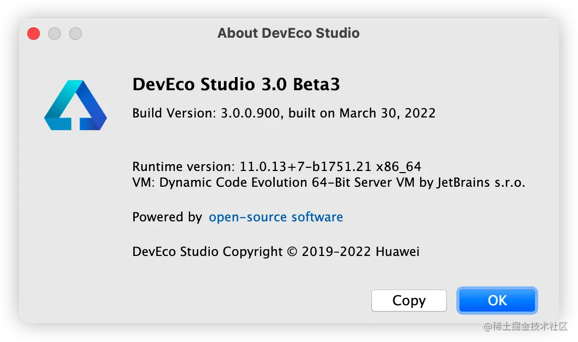
Task: Click the Huawei copyright notice
Action: point(275,251)
